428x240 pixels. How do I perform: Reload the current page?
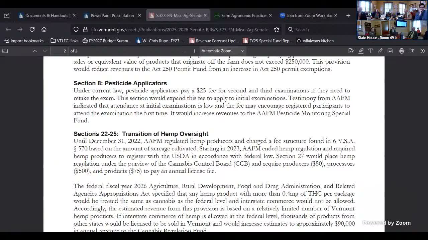point(32,29)
